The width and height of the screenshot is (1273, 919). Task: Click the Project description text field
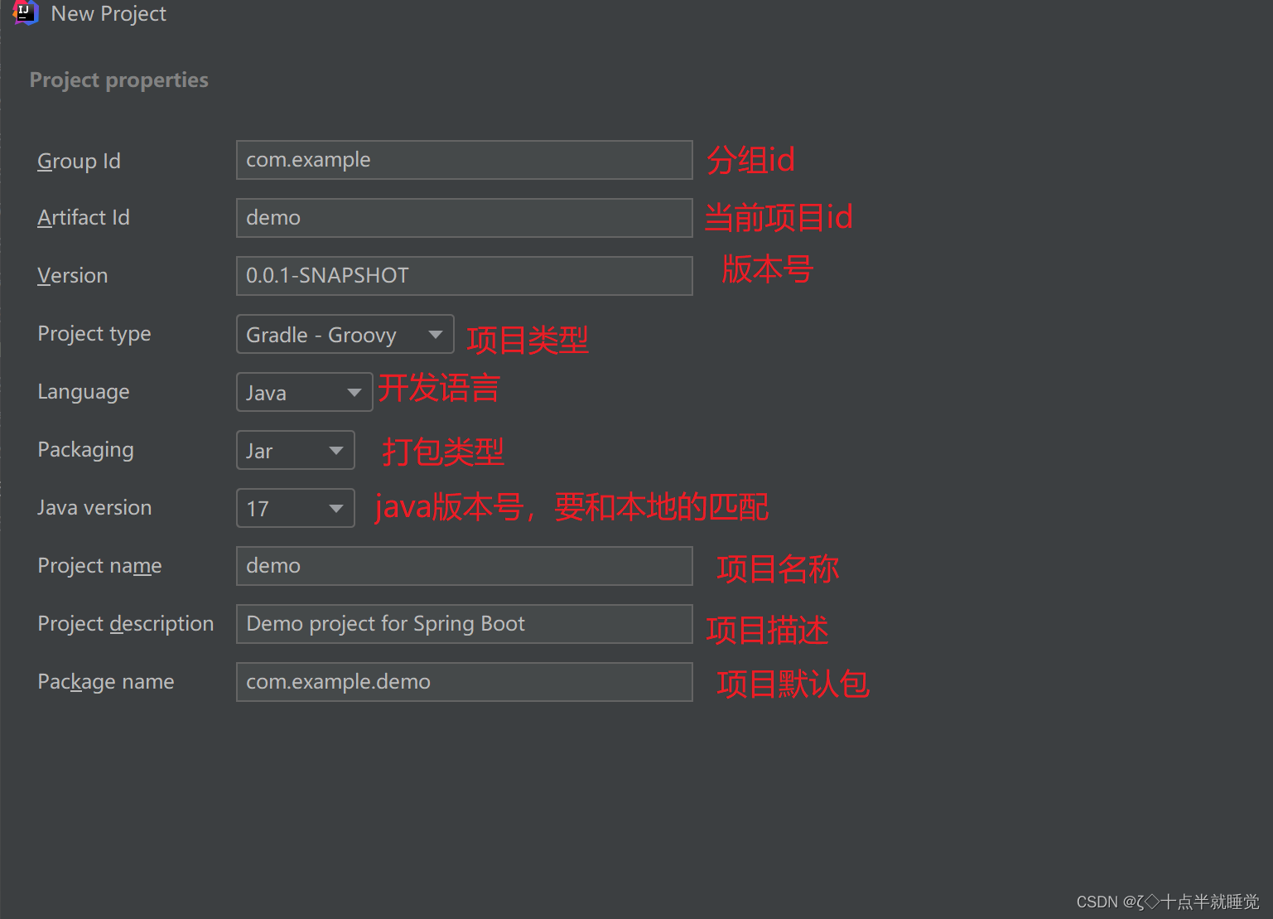465,624
